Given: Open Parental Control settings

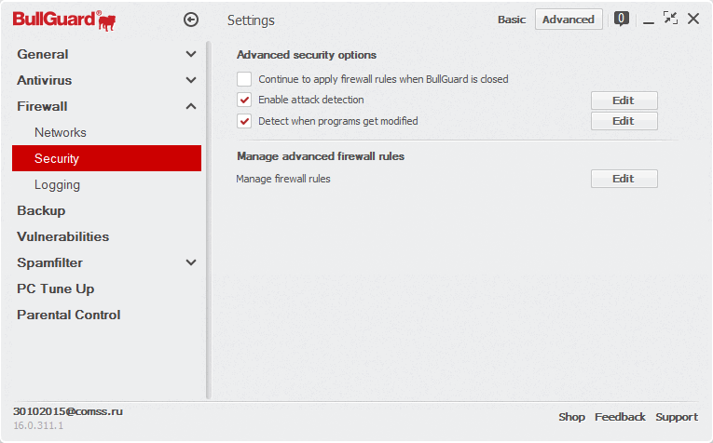Looking at the screenshot, I should point(69,315).
